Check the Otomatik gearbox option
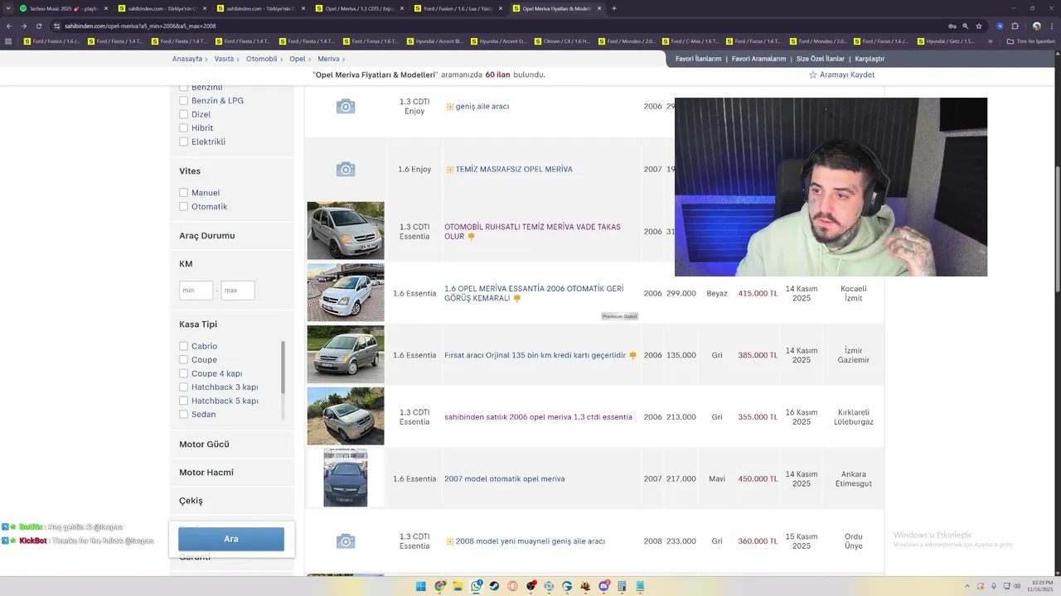 184,206
